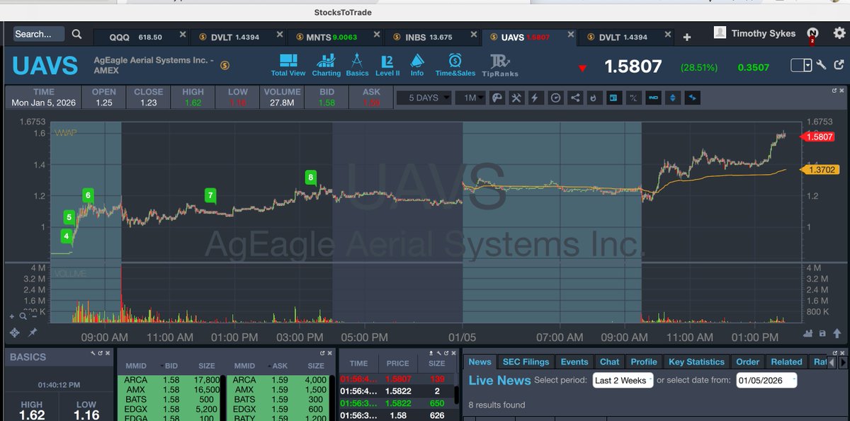The image size is (850, 421).
Task: Click the crosshair move icon below chart
Action: 14,333
